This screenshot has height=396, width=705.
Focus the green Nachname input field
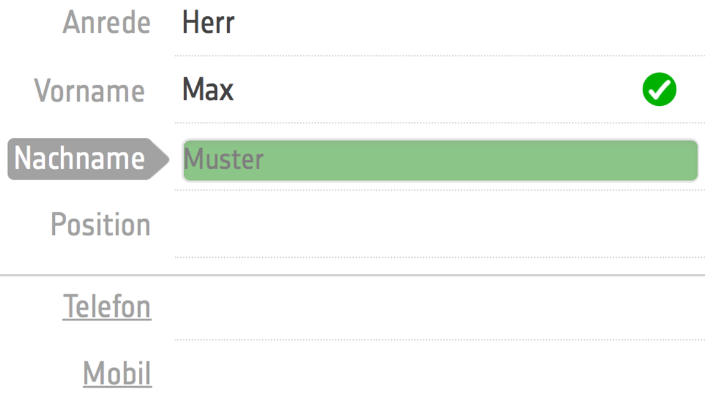click(x=440, y=161)
